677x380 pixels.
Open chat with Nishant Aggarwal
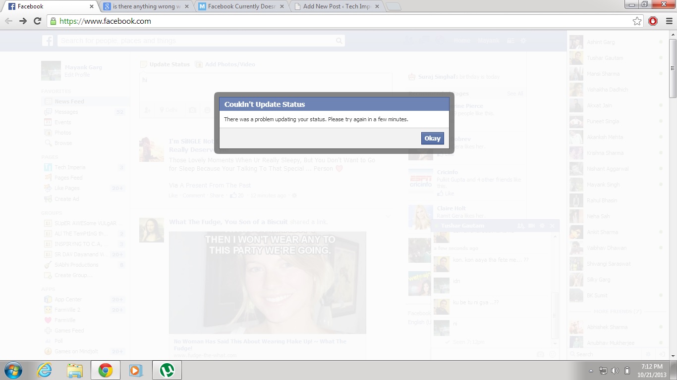click(617, 169)
